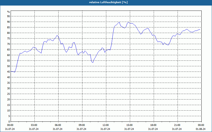
Task: Click the y-axis value 45
Action: pos(8,72)
